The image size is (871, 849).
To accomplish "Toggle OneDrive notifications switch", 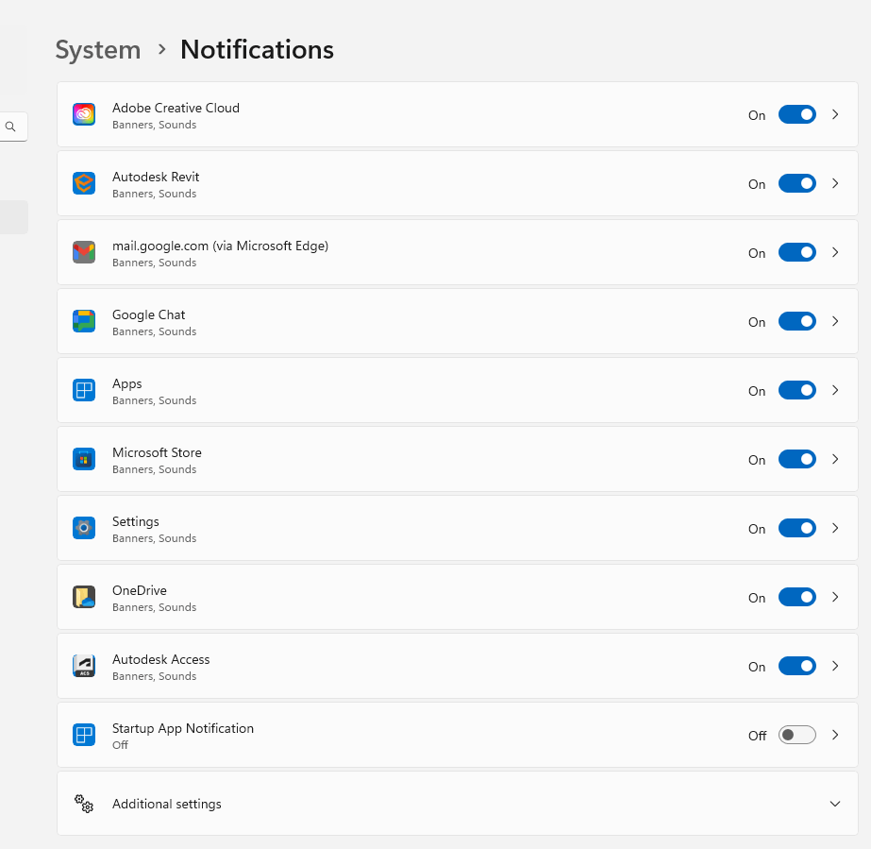I will pos(797,597).
